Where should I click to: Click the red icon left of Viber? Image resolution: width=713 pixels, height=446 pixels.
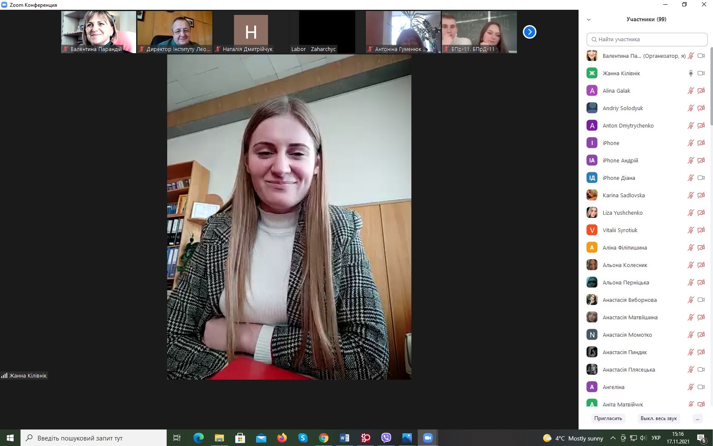click(x=365, y=438)
